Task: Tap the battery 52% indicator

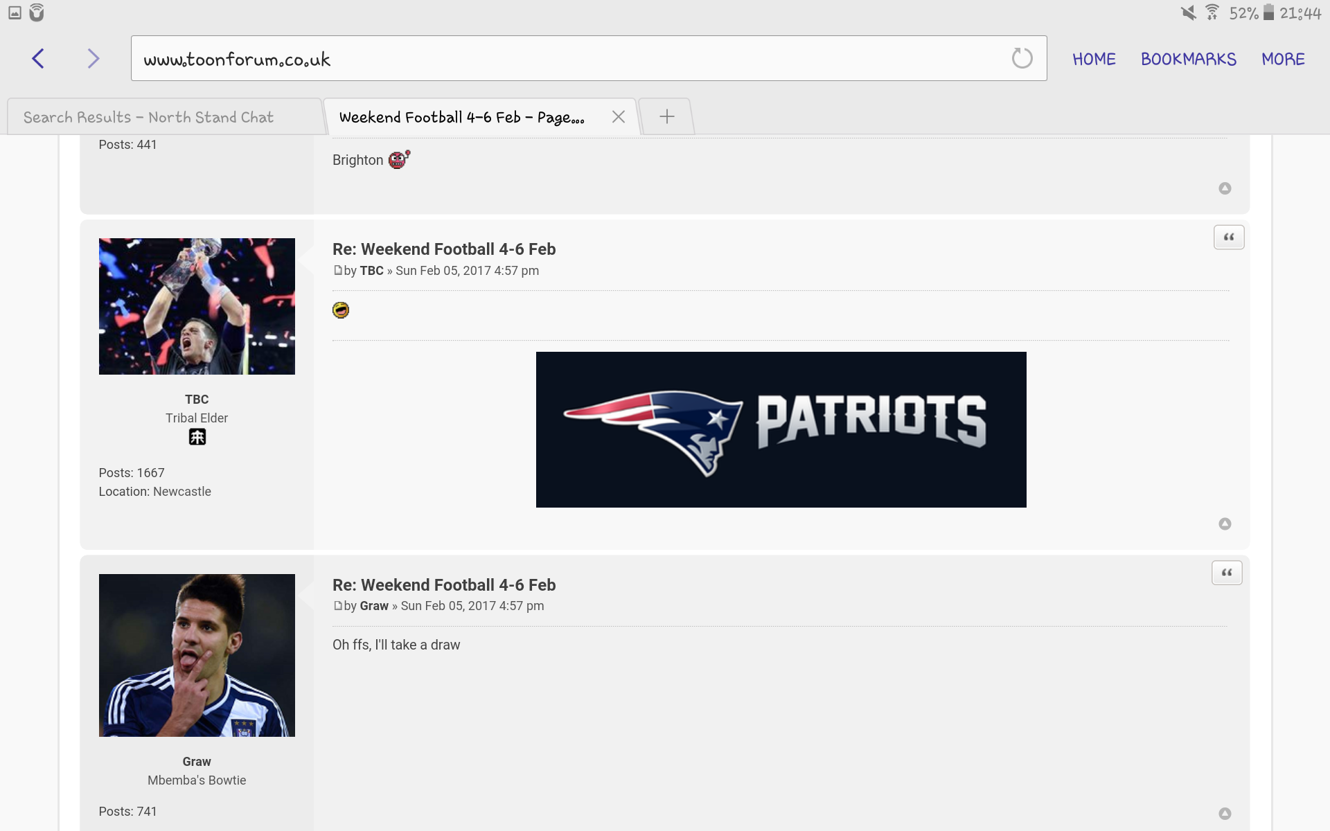Action: [1252, 12]
